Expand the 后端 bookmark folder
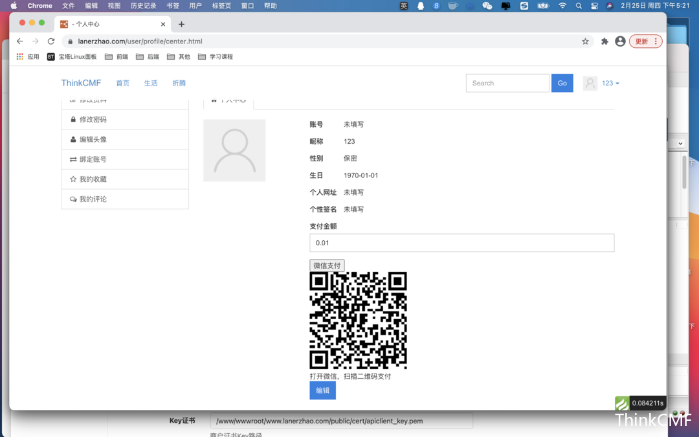 (x=148, y=56)
